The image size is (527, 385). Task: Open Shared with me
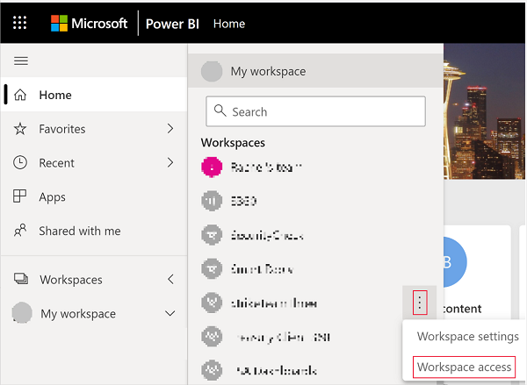coord(94,231)
